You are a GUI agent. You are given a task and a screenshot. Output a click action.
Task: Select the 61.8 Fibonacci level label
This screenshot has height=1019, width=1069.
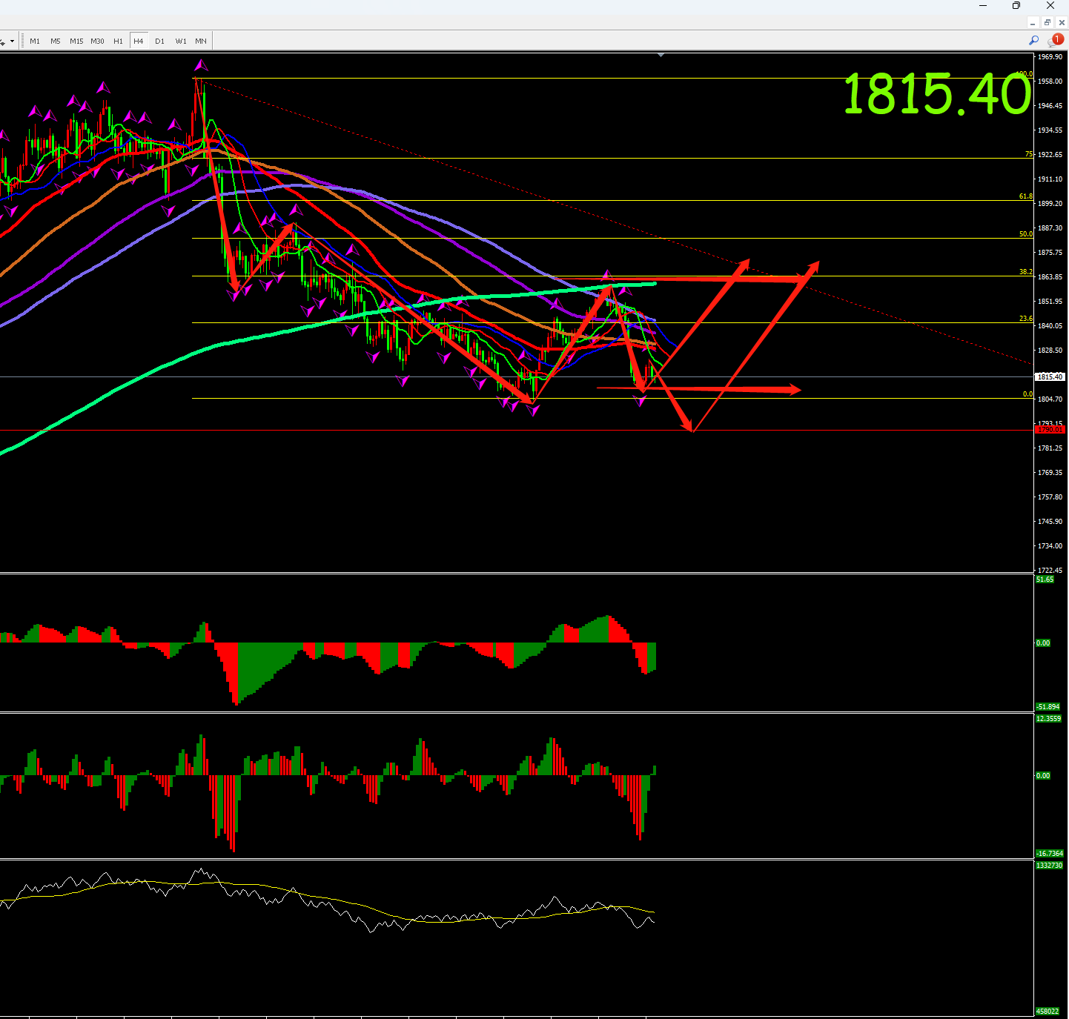(1025, 196)
